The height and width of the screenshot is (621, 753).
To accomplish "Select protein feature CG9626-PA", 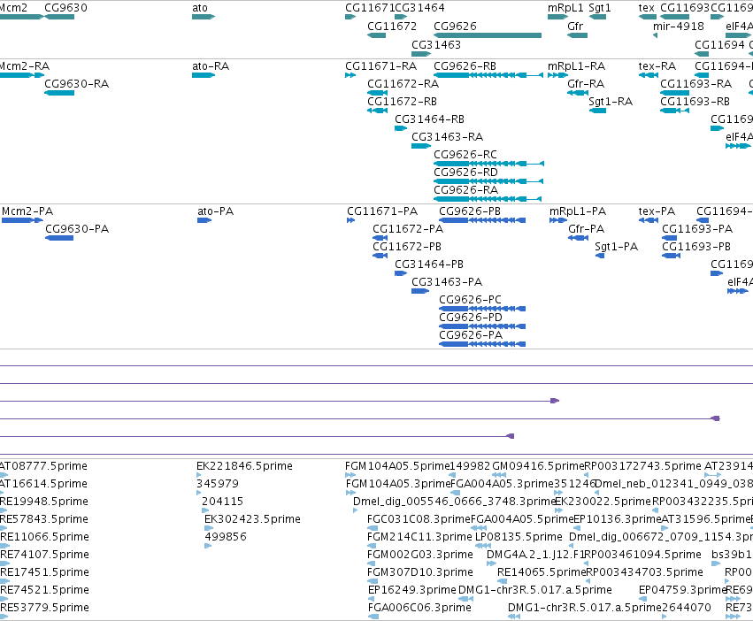I will click(482, 344).
